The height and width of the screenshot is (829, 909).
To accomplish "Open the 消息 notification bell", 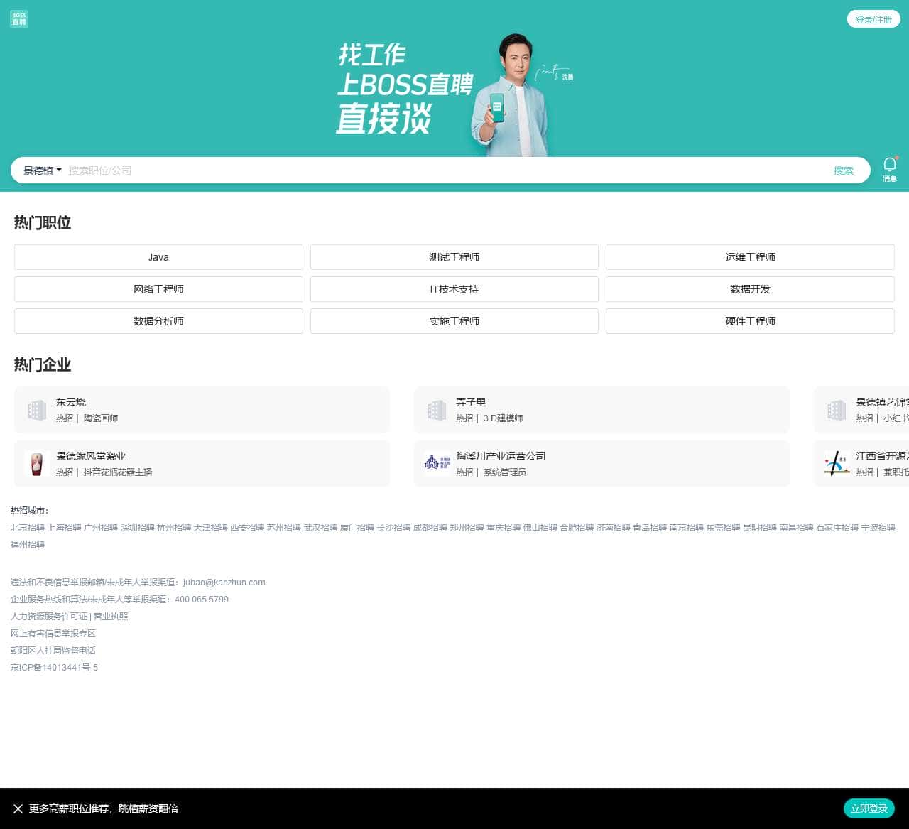I will click(889, 169).
